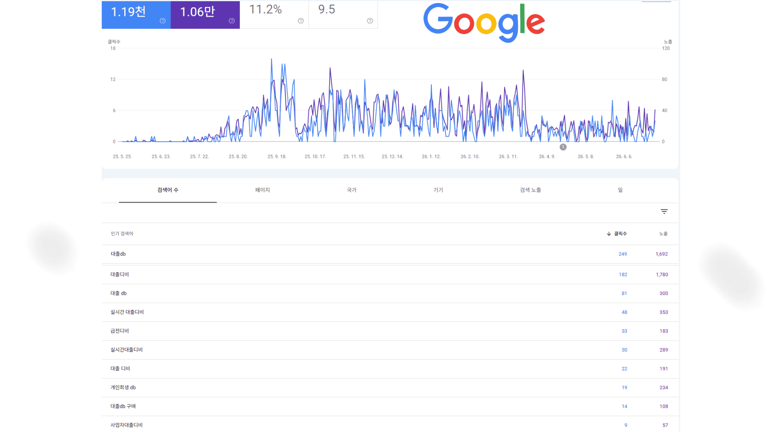
Task: Toggle the 1.19천 total clicks card
Action: tap(136, 15)
